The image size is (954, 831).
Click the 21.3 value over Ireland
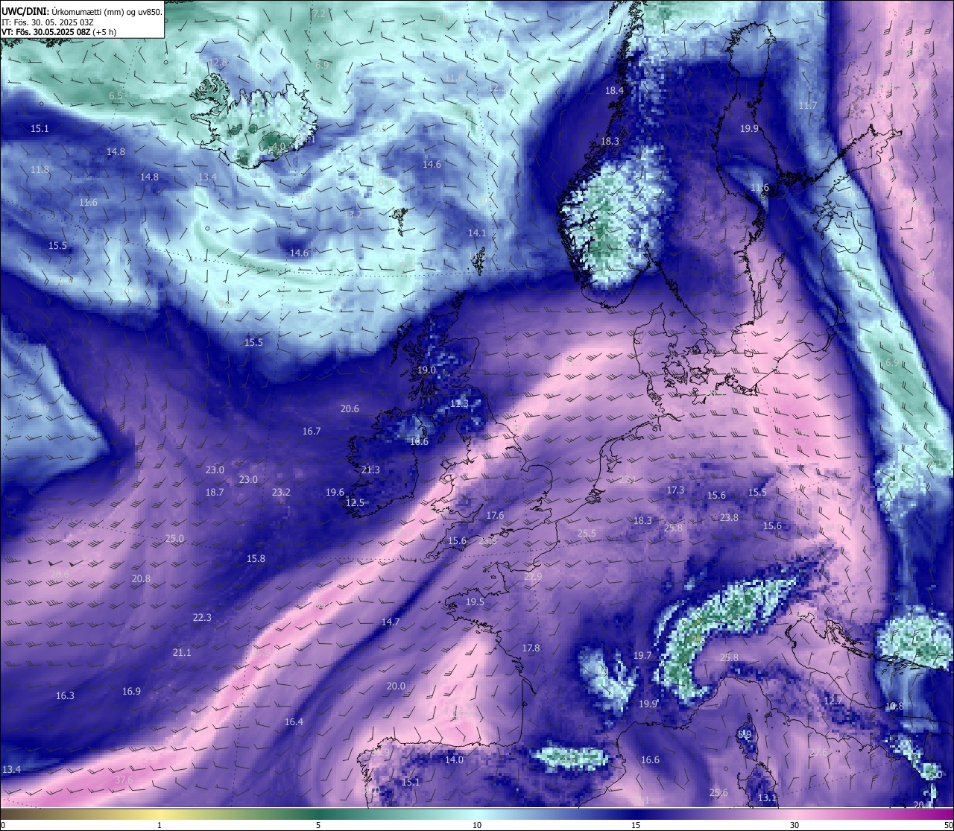tap(370, 470)
